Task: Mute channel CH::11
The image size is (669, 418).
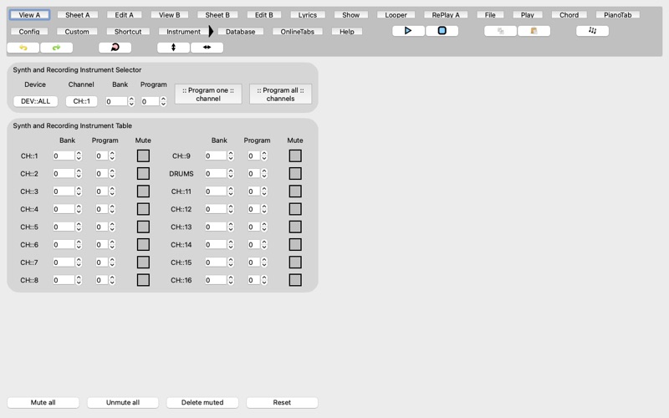Action: coord(295,191)
